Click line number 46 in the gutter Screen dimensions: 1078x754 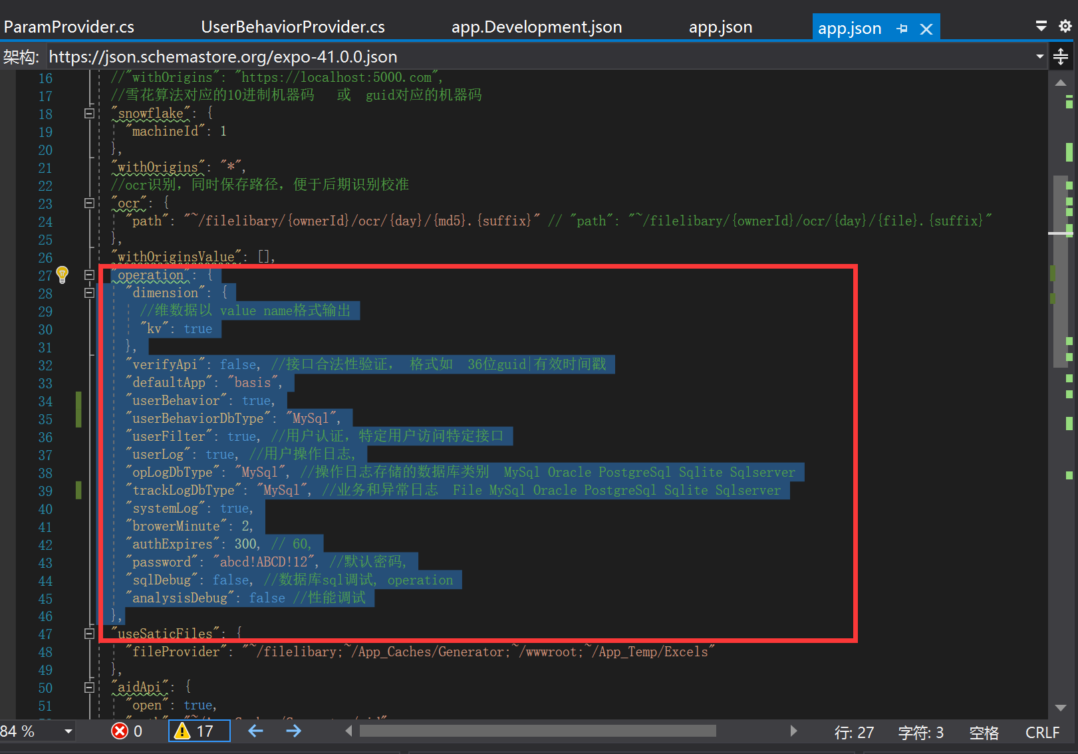pyautogui.click(x=45, y=616)
